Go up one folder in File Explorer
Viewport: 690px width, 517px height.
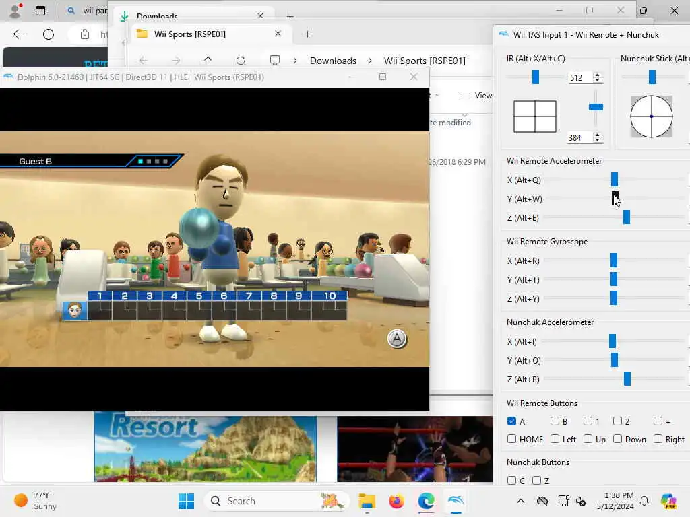(x=208, y=60)
